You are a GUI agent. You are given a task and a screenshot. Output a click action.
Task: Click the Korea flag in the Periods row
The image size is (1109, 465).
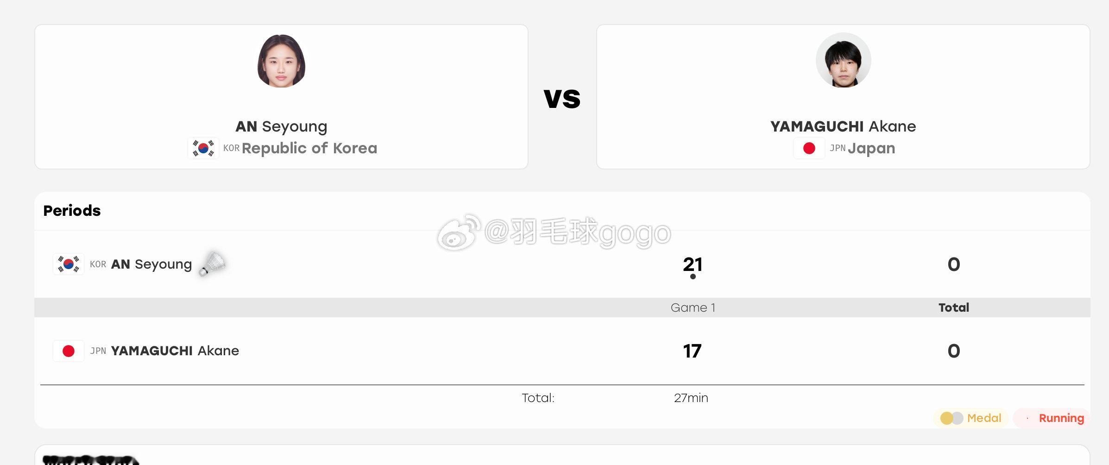[69, 264]
